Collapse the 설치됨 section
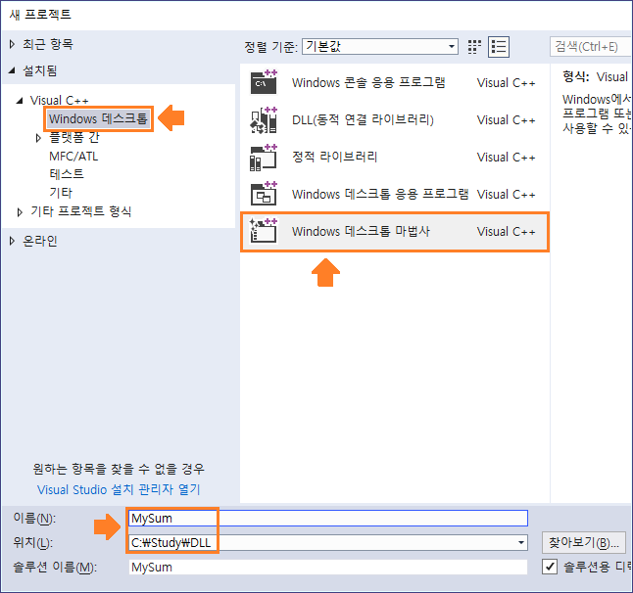The height and width of the screenshot is (593, 633). (x=12, y=71)
